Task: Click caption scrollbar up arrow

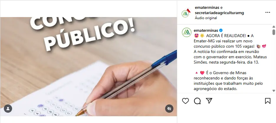Action: pos(274,27)
